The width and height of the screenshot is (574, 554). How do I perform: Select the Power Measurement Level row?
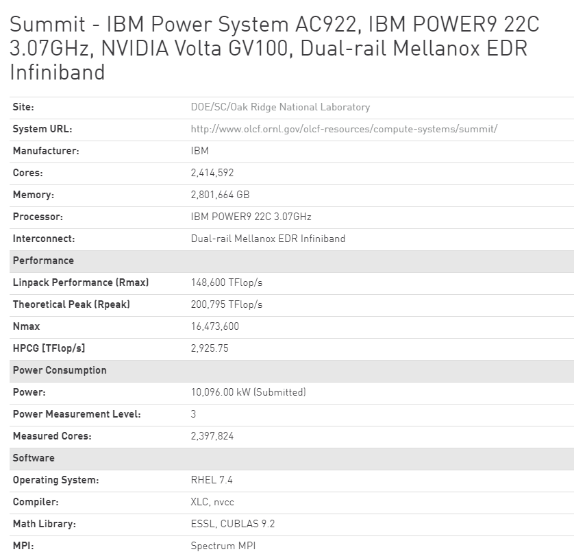click(x=192, y=414)
